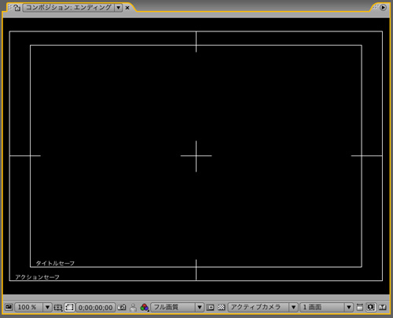The width and height of the screenshot is (393, 318).
Task: Open the panel menu at top right
Action: 383,8
